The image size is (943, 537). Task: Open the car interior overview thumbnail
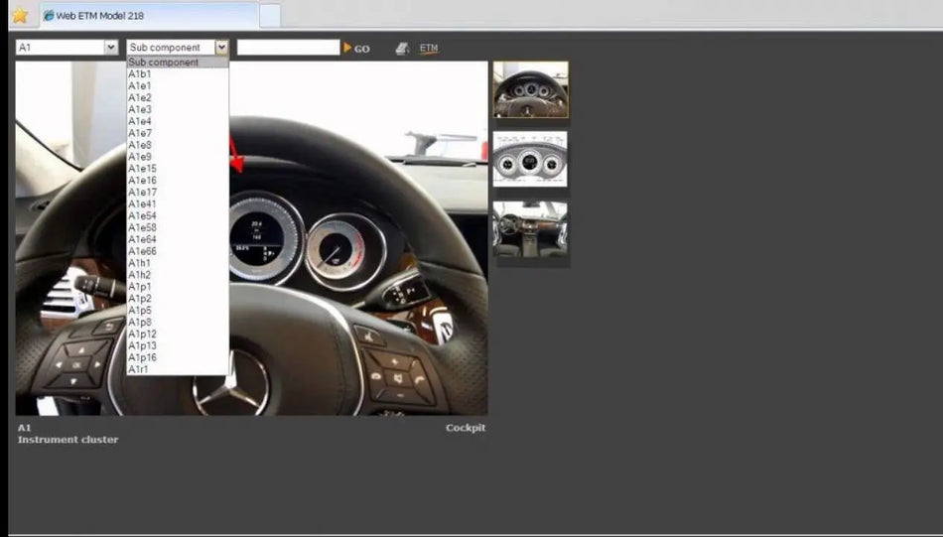[x=530, y=230]
